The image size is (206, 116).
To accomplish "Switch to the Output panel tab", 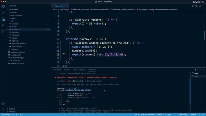I will pyautogui.click(x=67, y=70).
